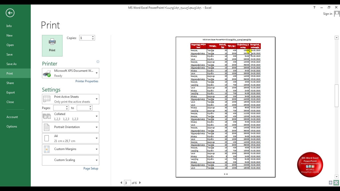This screenshot has width=340, height=191.
Task: Click the Copies input field
Action: pyautogui.click(x=85, y=38)
